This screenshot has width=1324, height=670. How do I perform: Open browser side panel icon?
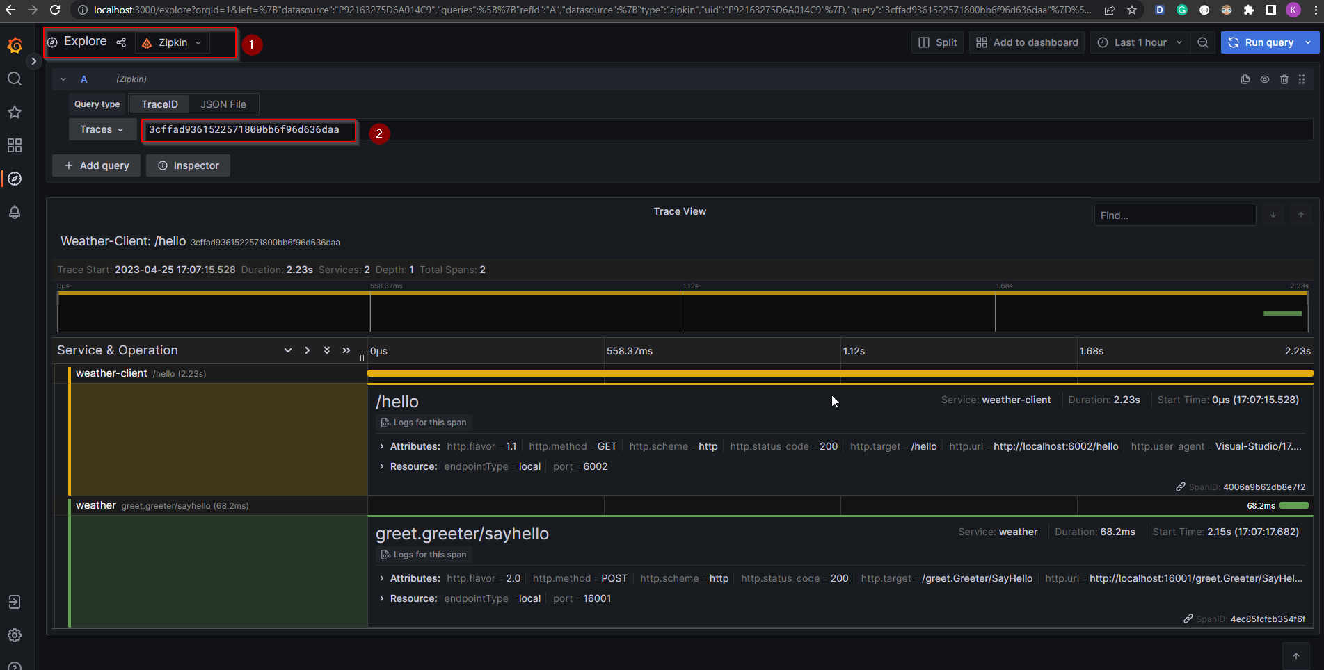click(x=1271, y=10)
